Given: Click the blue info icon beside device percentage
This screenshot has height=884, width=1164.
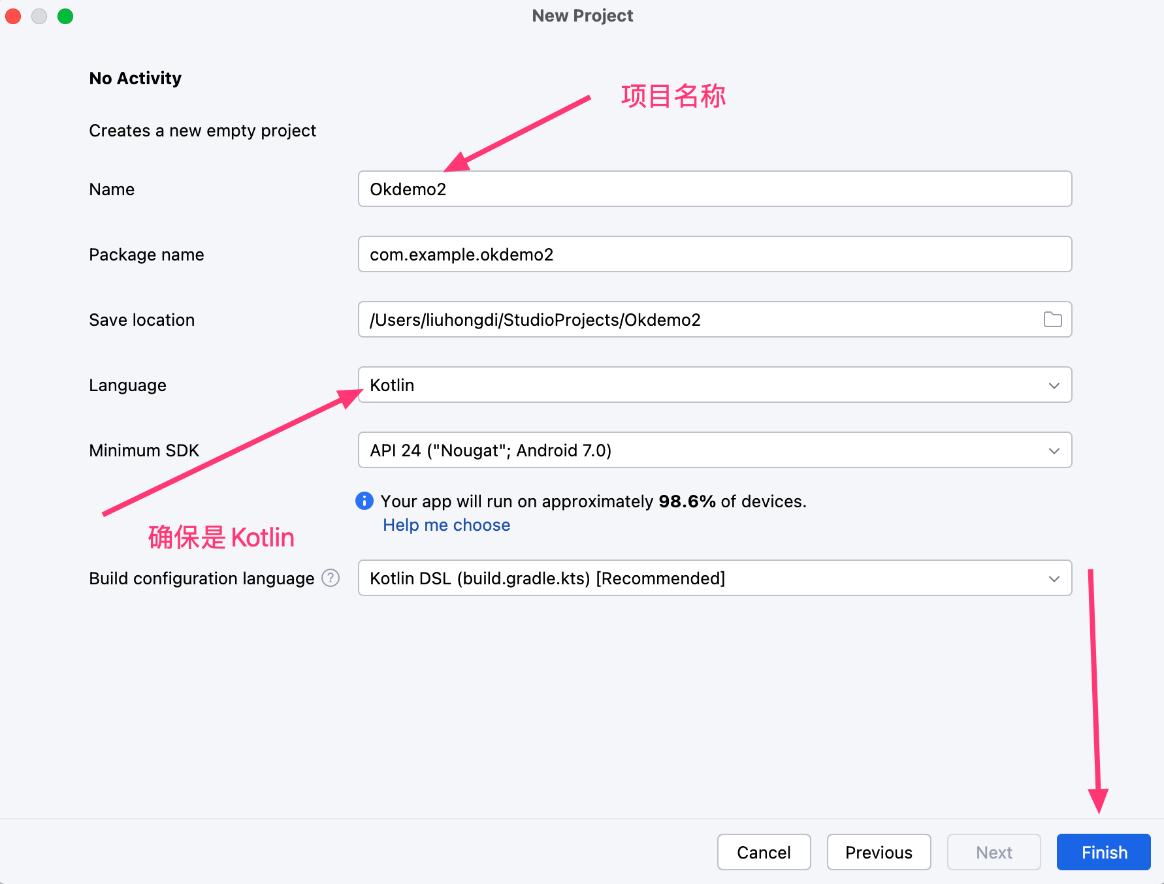Looking at the screenshot, I should pos(364,501).
